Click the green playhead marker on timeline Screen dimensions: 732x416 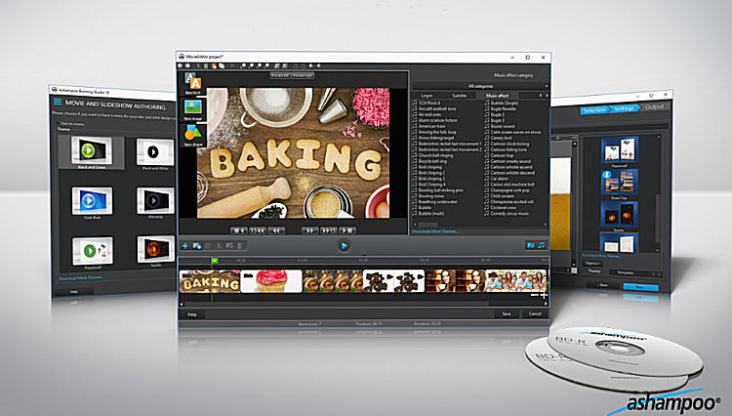click(214, 260)
